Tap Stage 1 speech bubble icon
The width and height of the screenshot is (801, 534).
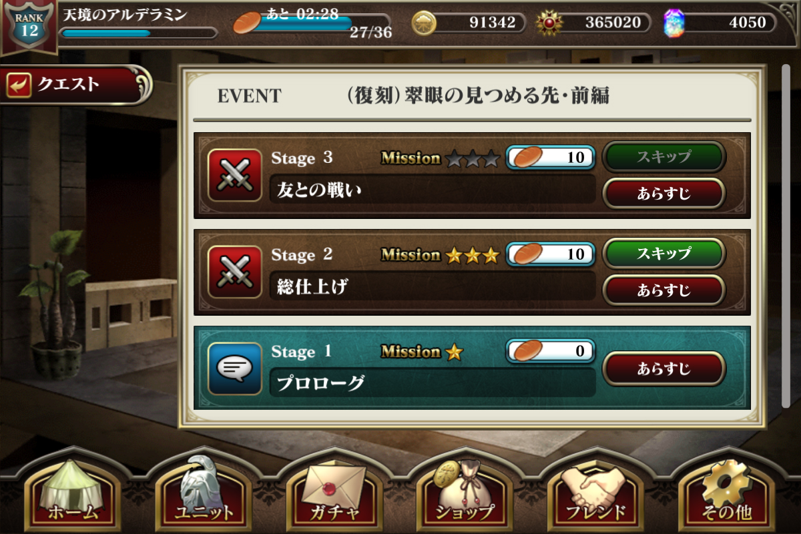pos(235,368)
